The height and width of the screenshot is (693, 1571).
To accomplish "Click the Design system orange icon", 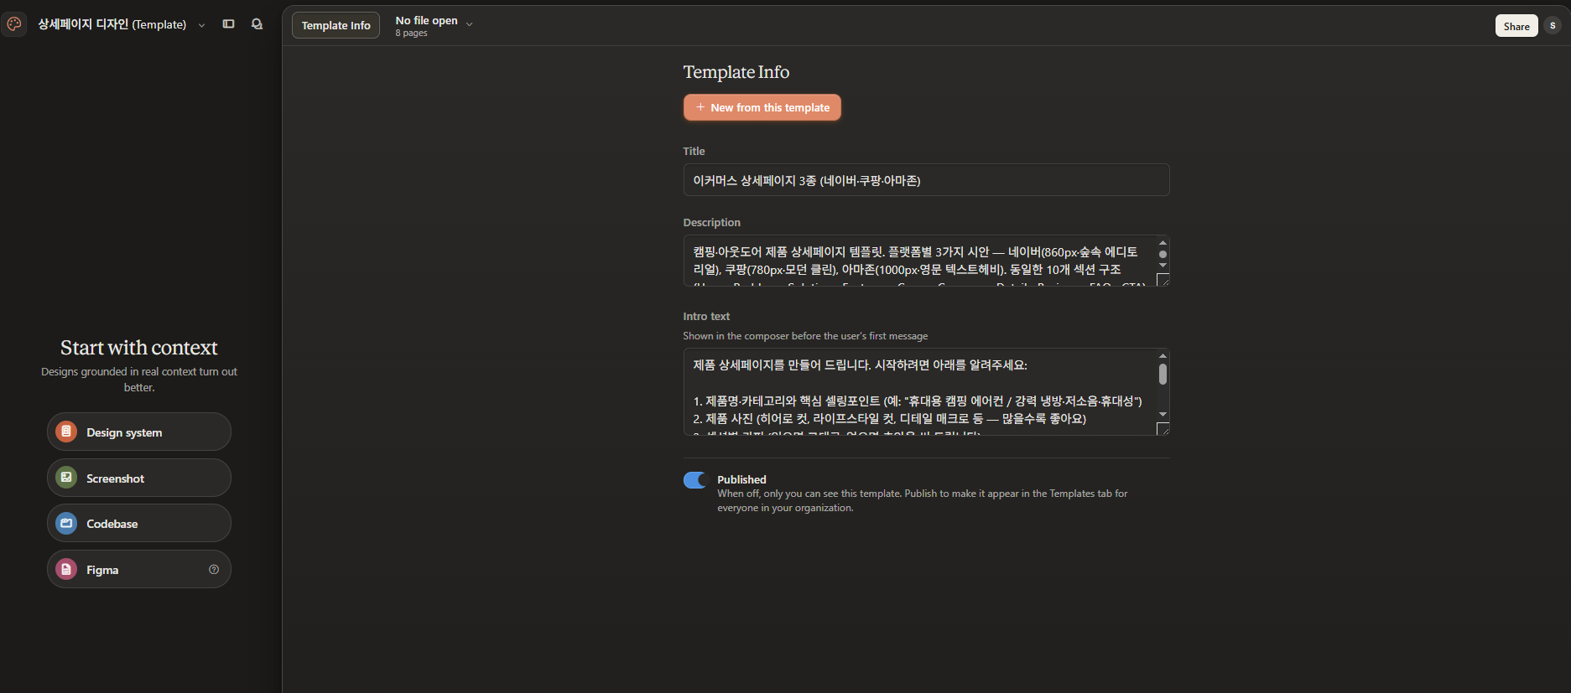I will click(66, 432).
